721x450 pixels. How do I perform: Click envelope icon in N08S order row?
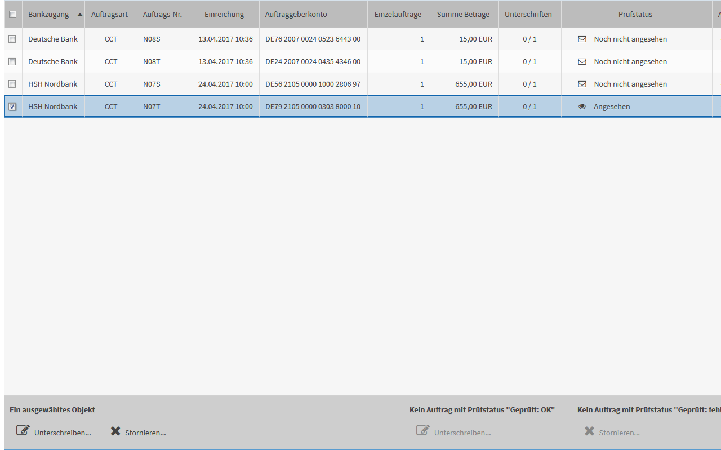[x=582, y=39]
